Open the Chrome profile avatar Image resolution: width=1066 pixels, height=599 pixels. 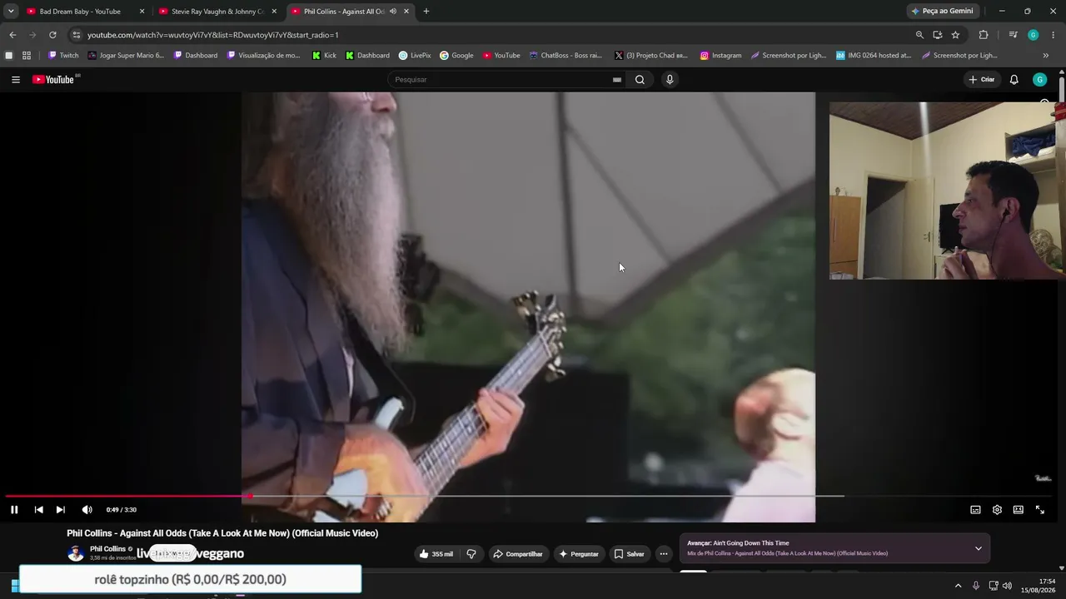(1033, 35)
